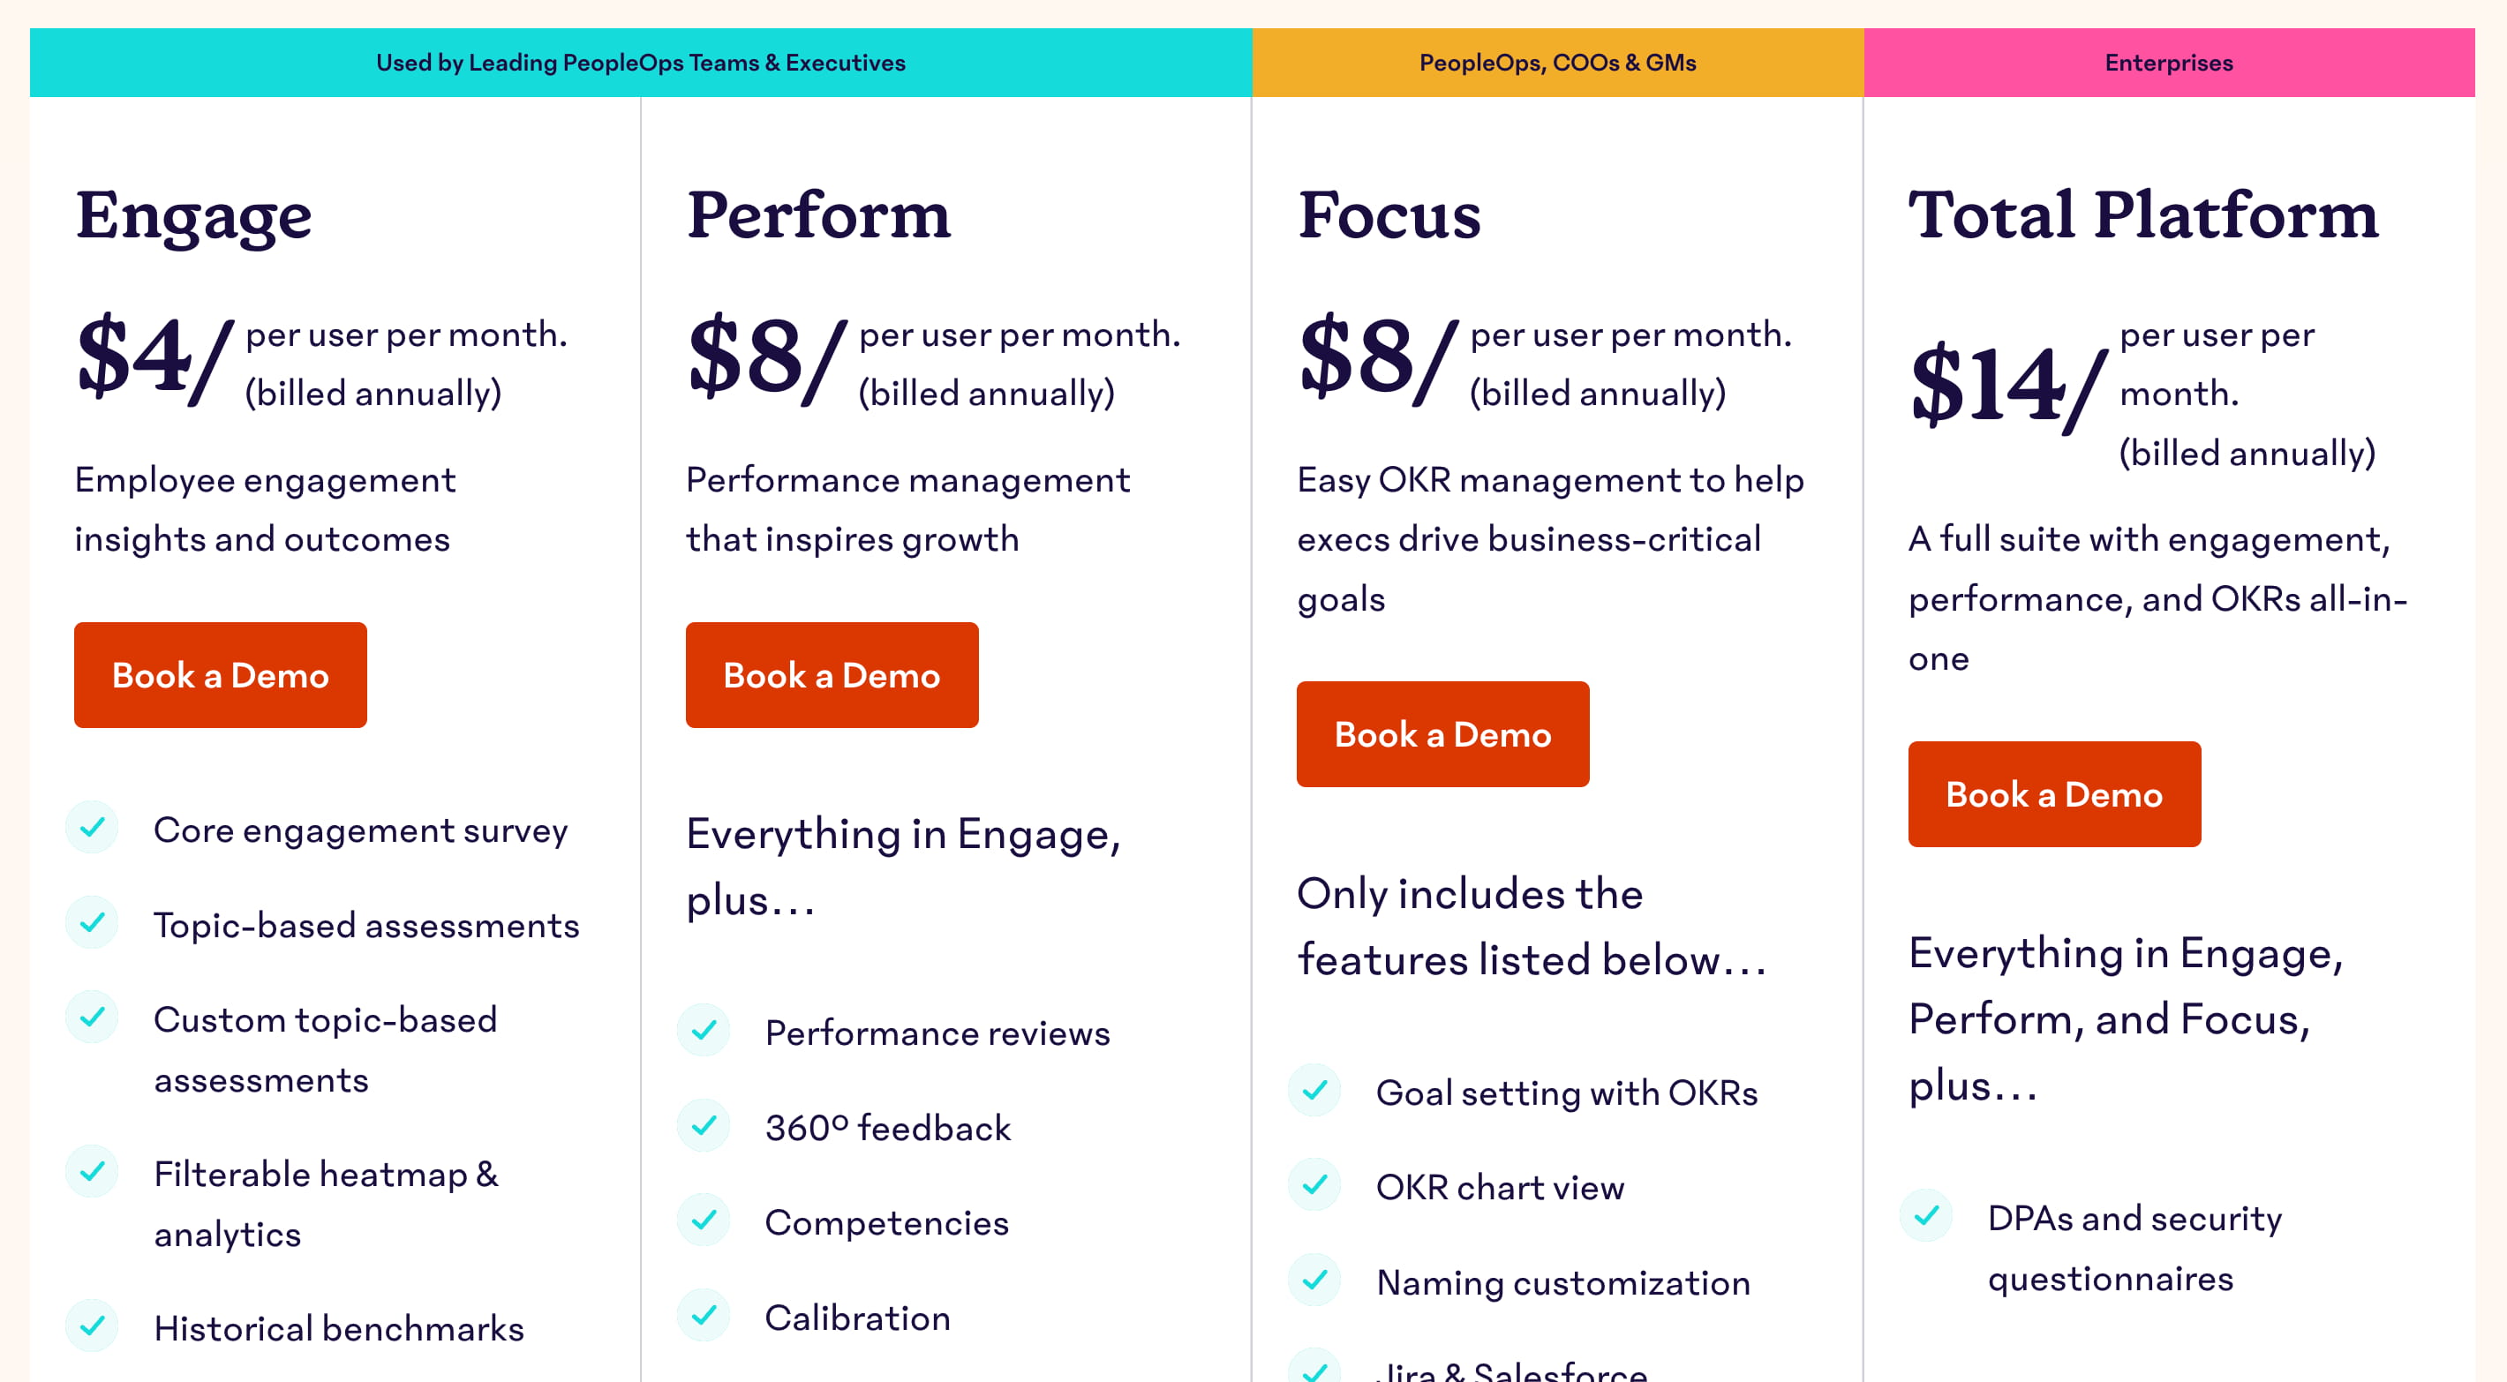Click checkmark beside Competencies

point(704,1220)
